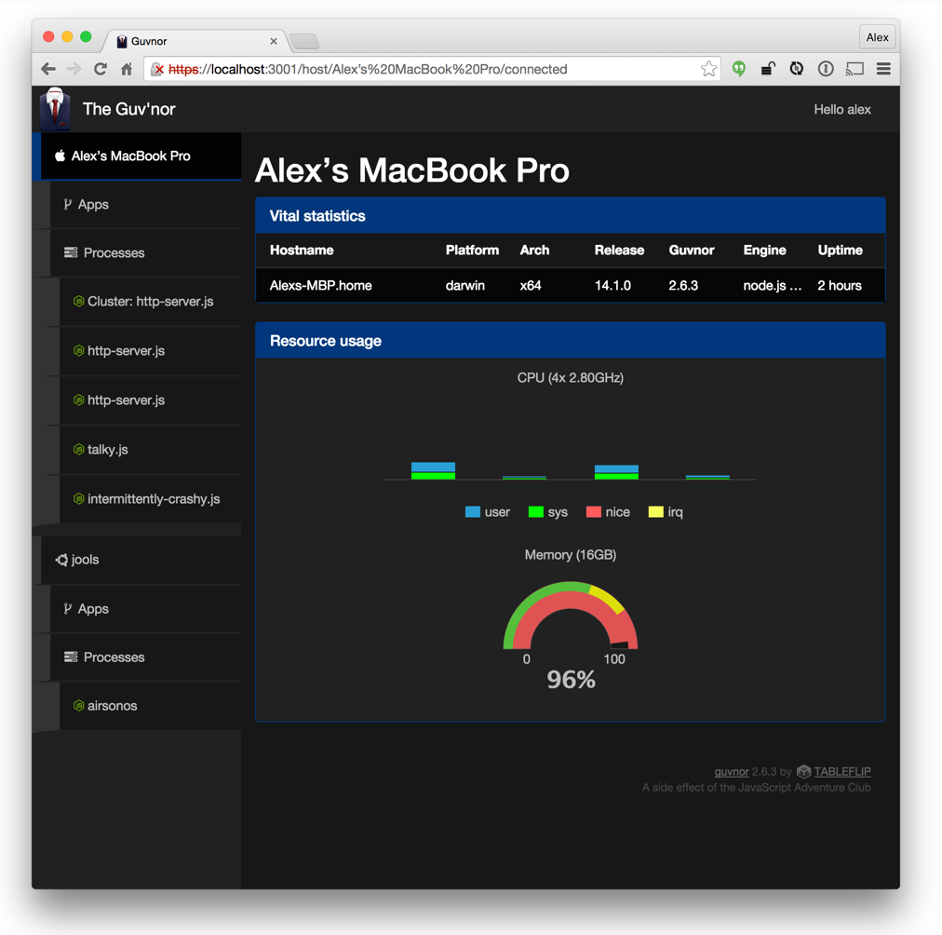
Task: Open the TABLEFLIP footer link
Action: tap(841, 772)
